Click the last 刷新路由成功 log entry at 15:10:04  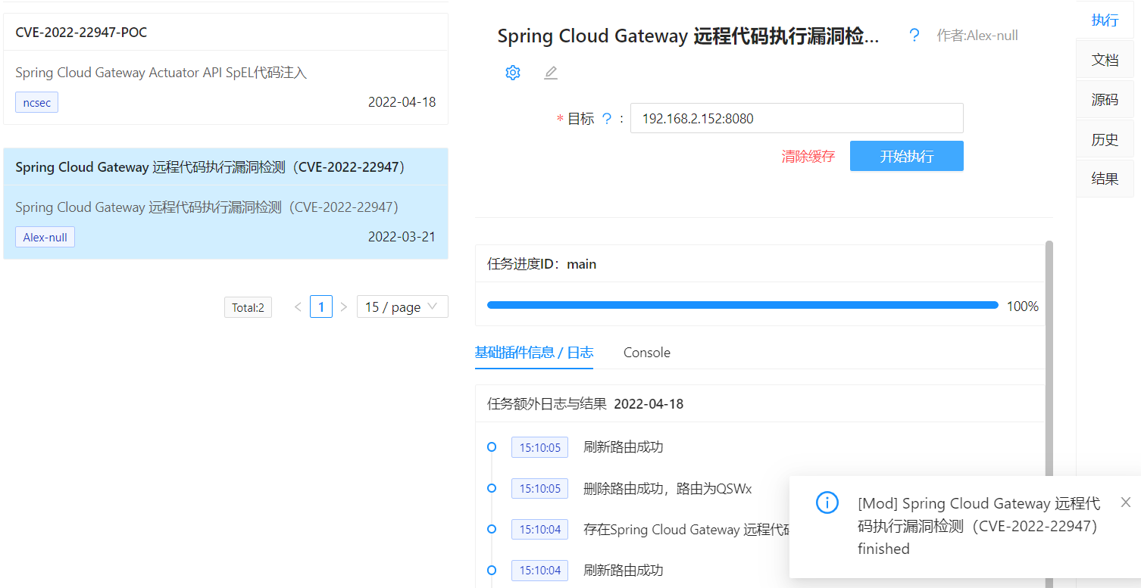coord(623,570)
